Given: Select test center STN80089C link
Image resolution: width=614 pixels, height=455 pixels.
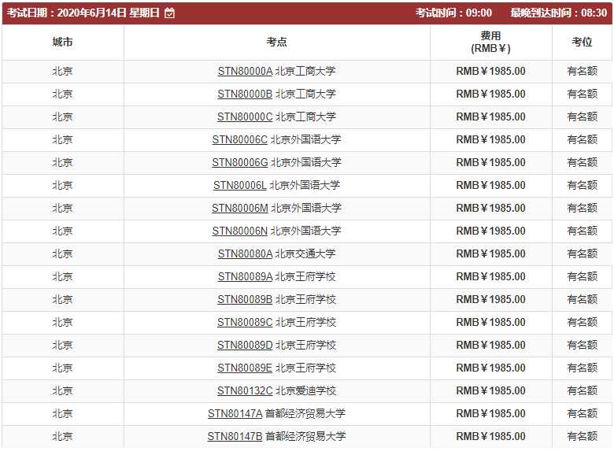Looking at the screenshot, I should 245,323.
